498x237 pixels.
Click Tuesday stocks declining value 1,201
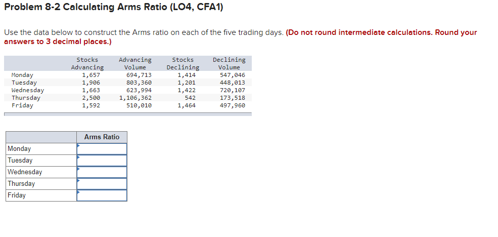pyautogui.click(x=187, y=83)
